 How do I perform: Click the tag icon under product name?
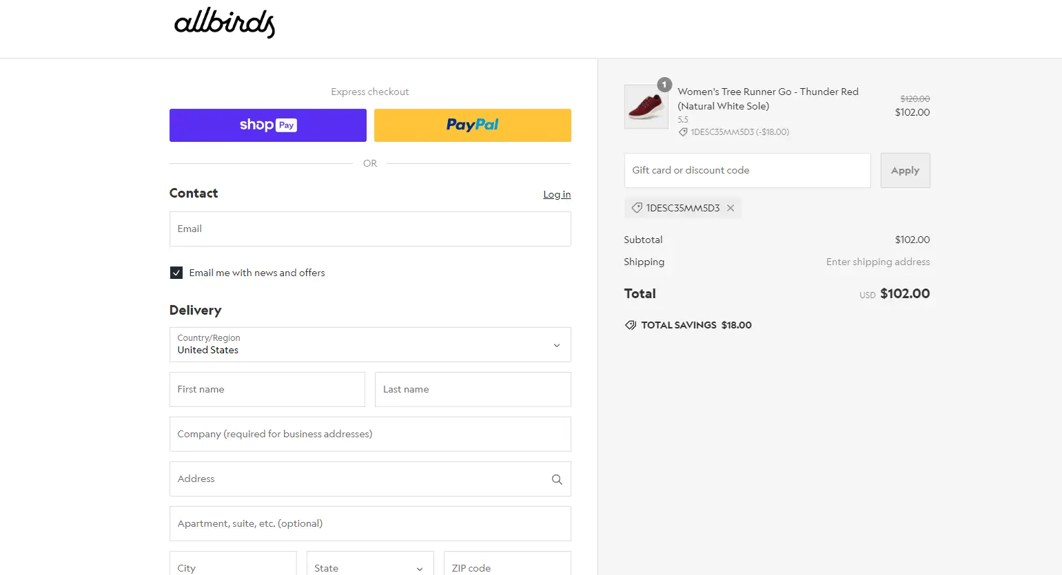point(683,132)
